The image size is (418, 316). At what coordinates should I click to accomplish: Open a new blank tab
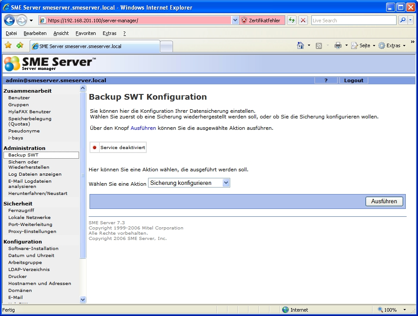(166, 46)
